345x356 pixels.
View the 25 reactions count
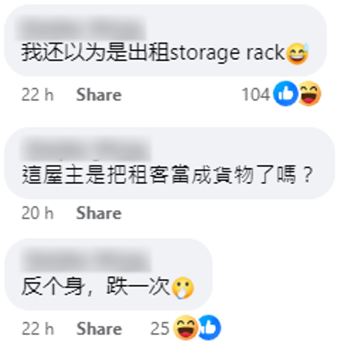point(160,329)
